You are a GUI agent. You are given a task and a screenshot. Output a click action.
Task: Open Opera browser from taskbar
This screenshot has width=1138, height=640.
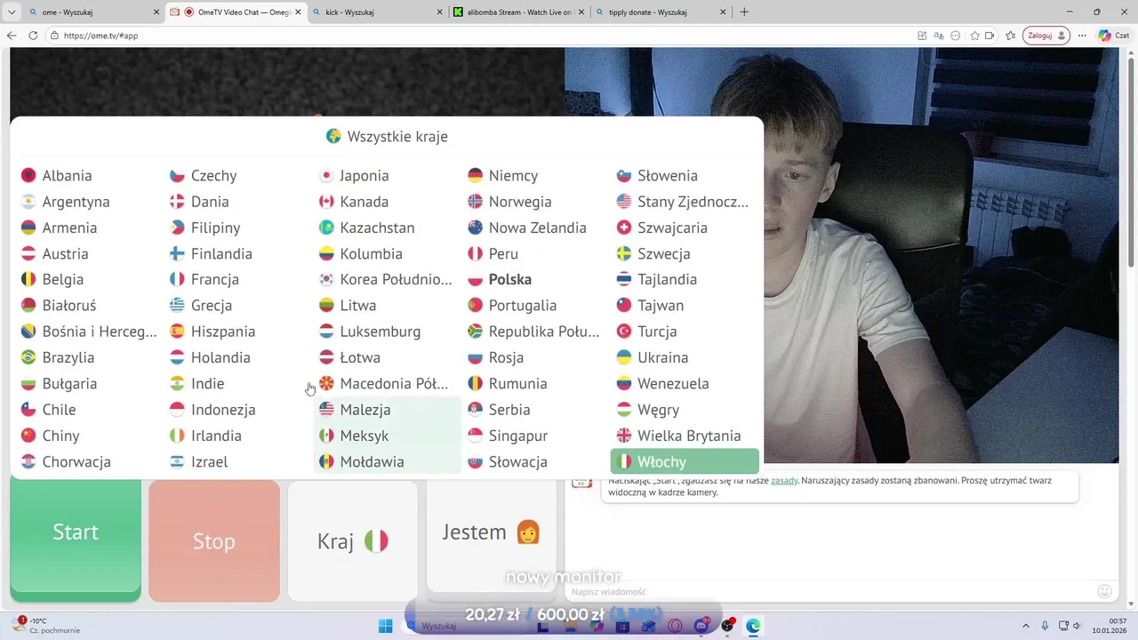pyautogui.click(x=675, y=626)
